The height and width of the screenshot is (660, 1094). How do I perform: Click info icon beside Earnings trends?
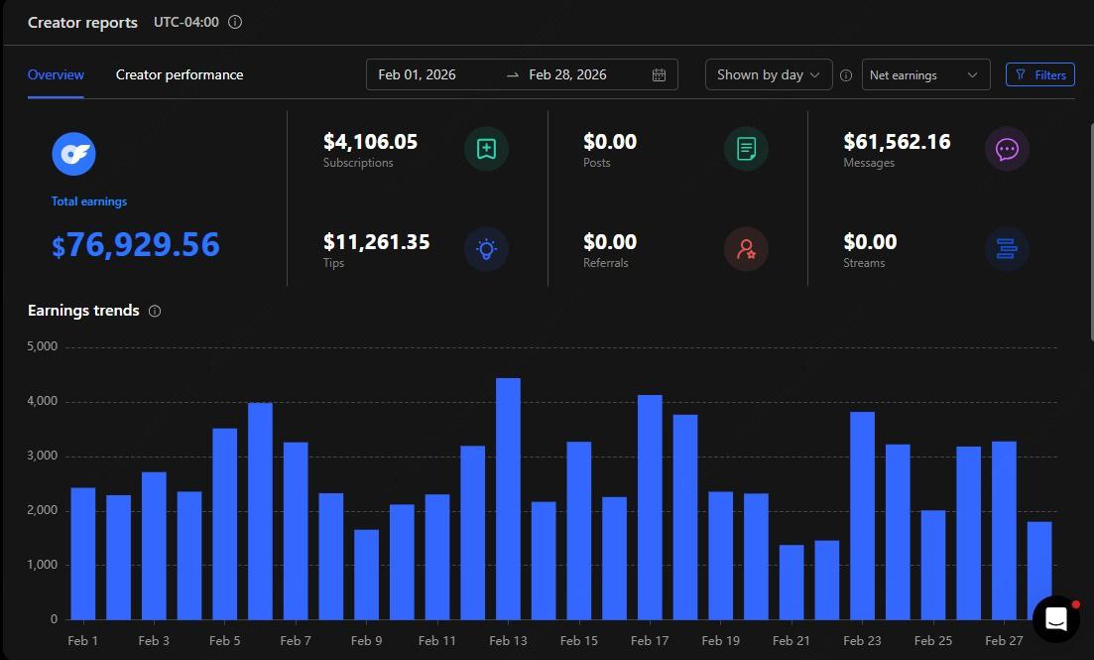pos(155,311)
